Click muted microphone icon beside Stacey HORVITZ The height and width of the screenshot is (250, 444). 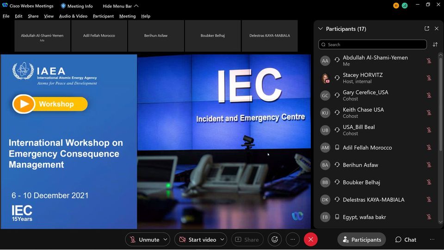point(429,78)
